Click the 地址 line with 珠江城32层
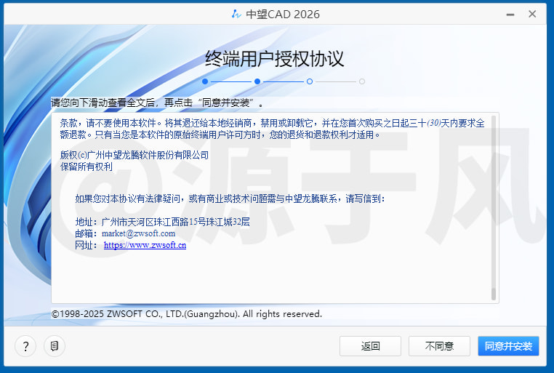This screenshot has height=373, width=554. point(163,222)
